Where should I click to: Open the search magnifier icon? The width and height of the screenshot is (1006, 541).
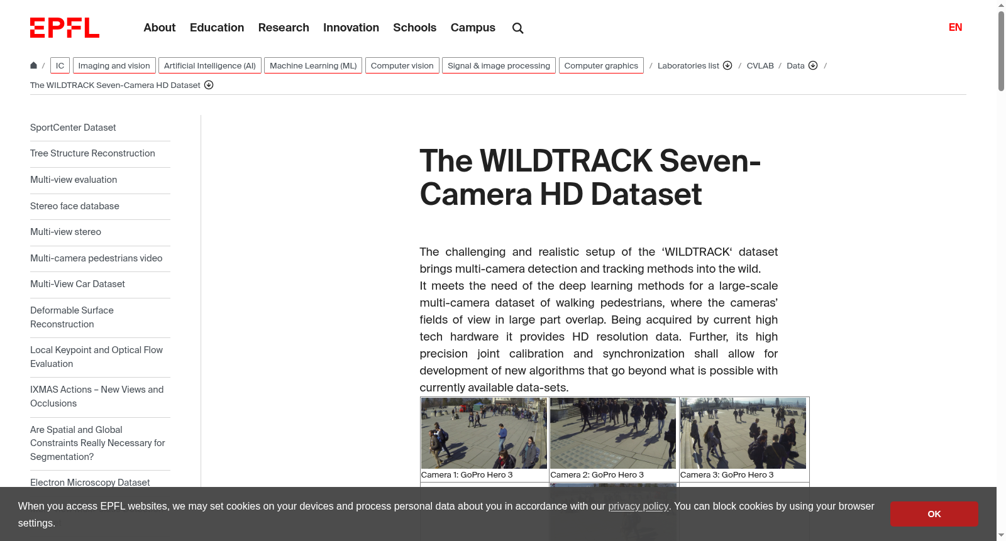(x=517, y=28)
